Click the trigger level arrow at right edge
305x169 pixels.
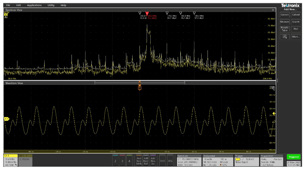coord(274,113)
